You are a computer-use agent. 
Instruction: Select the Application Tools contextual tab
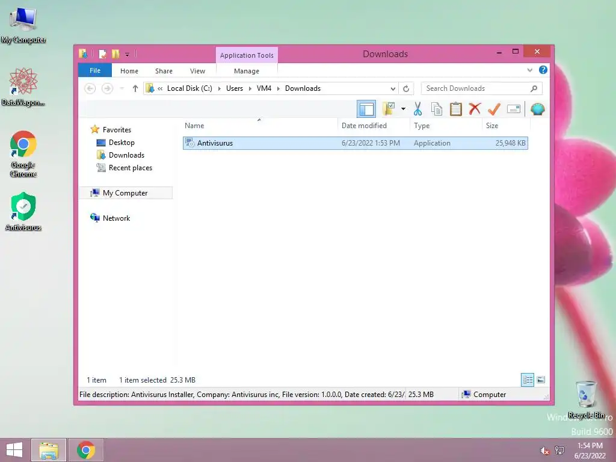tap(247, 55)
